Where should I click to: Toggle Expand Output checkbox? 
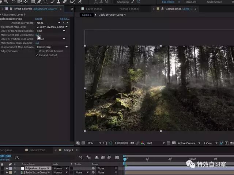pos(37,55)
